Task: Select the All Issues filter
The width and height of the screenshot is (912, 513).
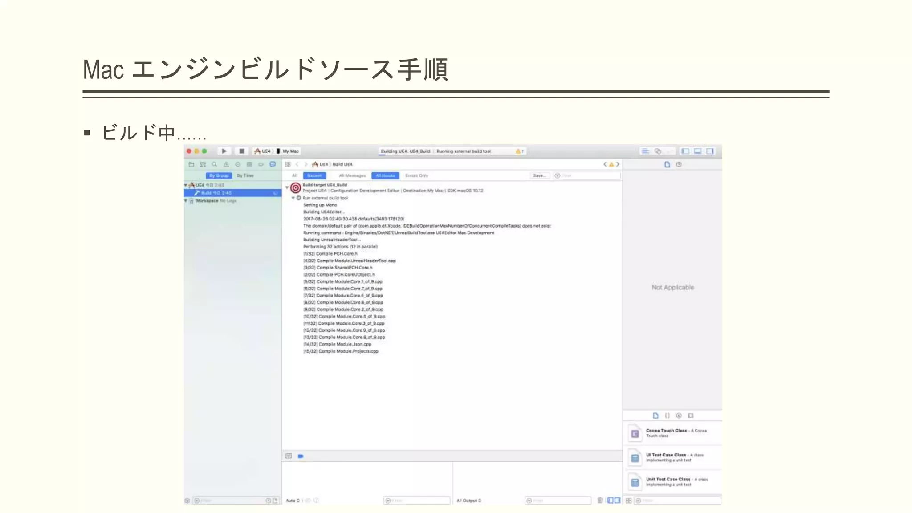Action: (385, 175)
